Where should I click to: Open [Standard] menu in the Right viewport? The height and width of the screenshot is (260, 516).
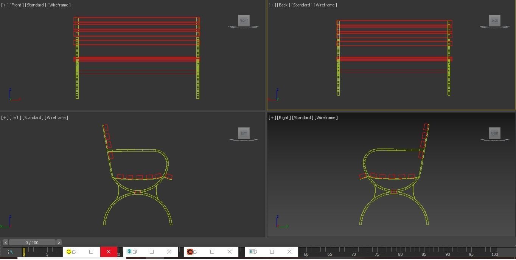click(x=303, y=118)
